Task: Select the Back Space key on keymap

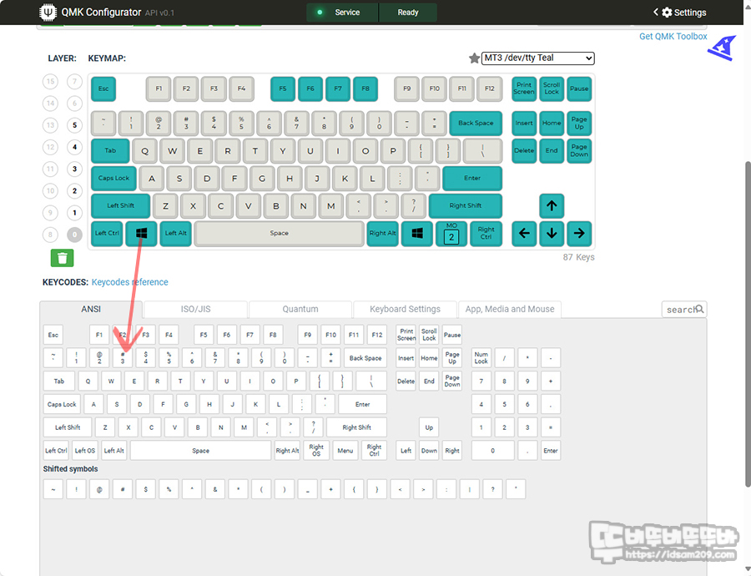Action: point(476,124)
